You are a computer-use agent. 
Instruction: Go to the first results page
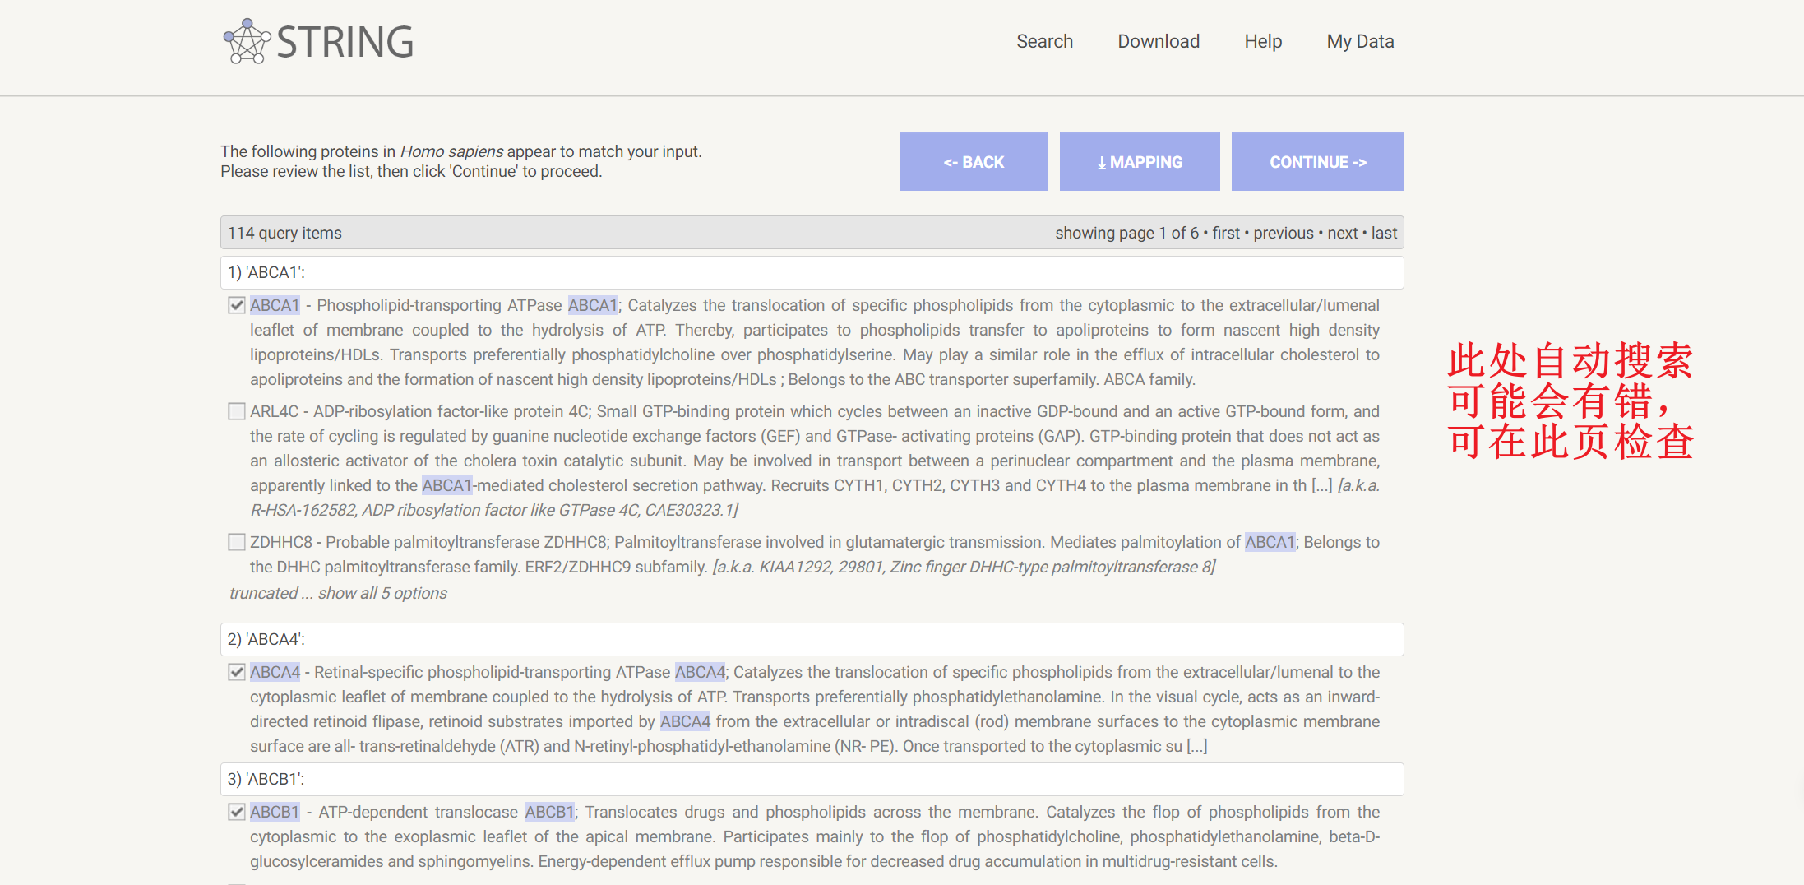(x=1226, y=233)
